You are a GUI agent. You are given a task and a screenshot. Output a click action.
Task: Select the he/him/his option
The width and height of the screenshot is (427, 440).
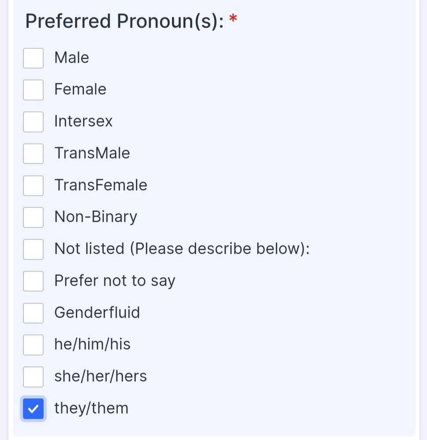click(x=33, y=345)
